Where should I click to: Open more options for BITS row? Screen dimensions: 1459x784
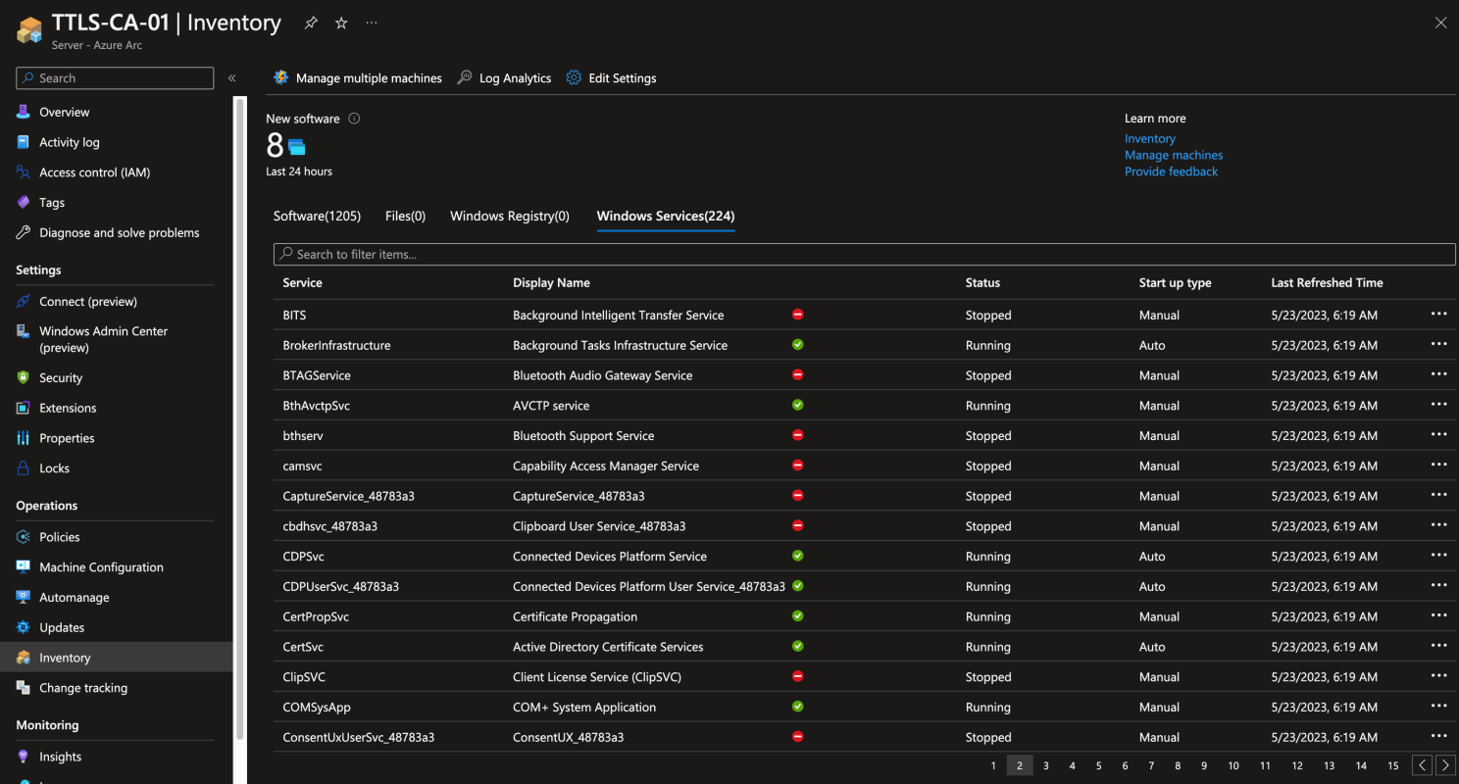coord(1438,315)
